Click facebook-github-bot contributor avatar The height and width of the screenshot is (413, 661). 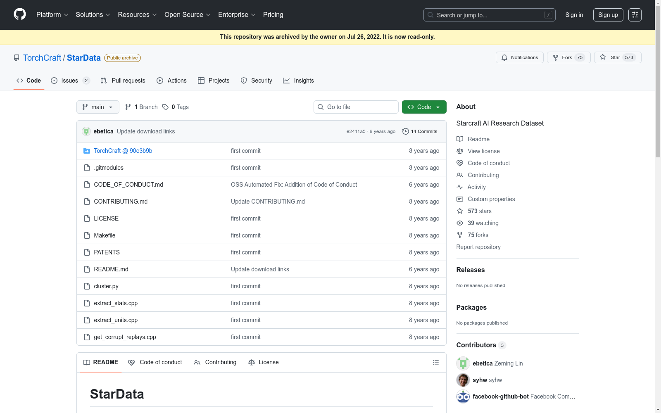coord(463,396)
